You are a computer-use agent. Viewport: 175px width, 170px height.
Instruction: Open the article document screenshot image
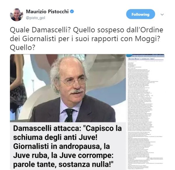145,112
